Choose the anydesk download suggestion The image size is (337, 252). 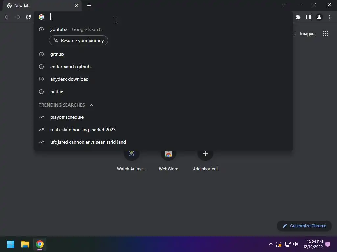163,79
